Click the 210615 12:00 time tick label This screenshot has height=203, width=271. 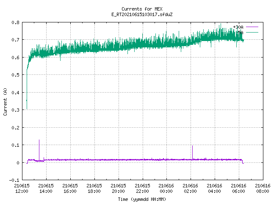click(22, 189)
